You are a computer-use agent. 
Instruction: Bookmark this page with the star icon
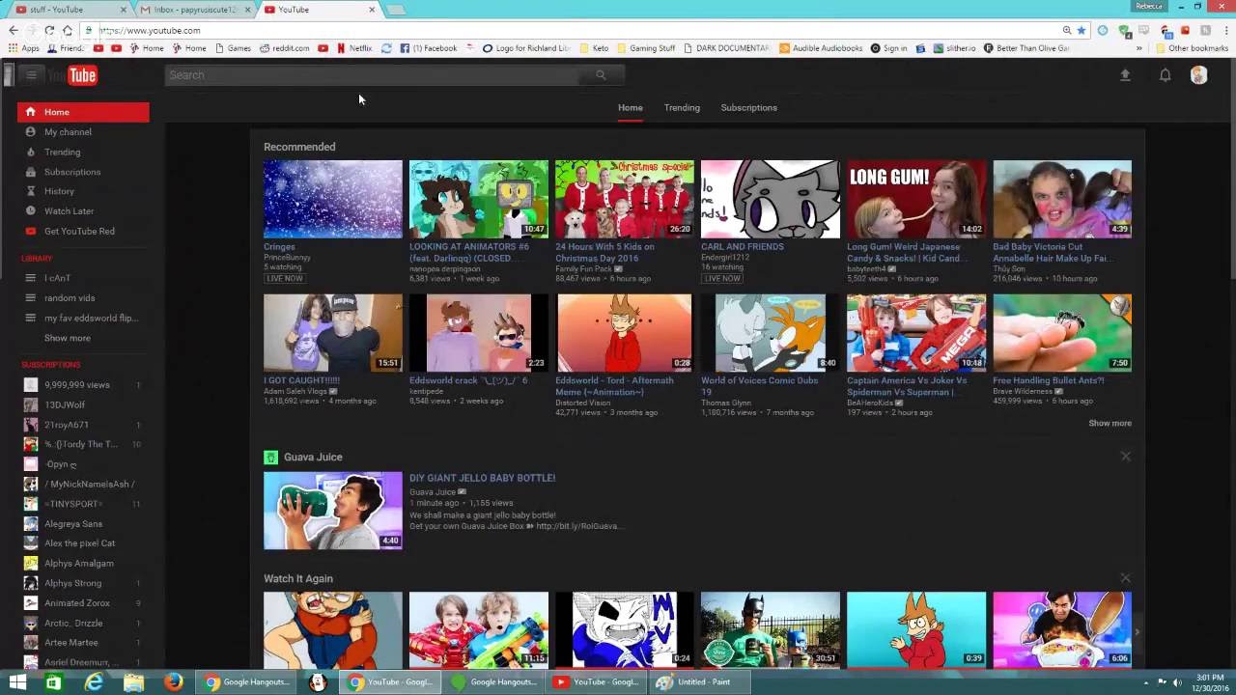[1081, 30]
